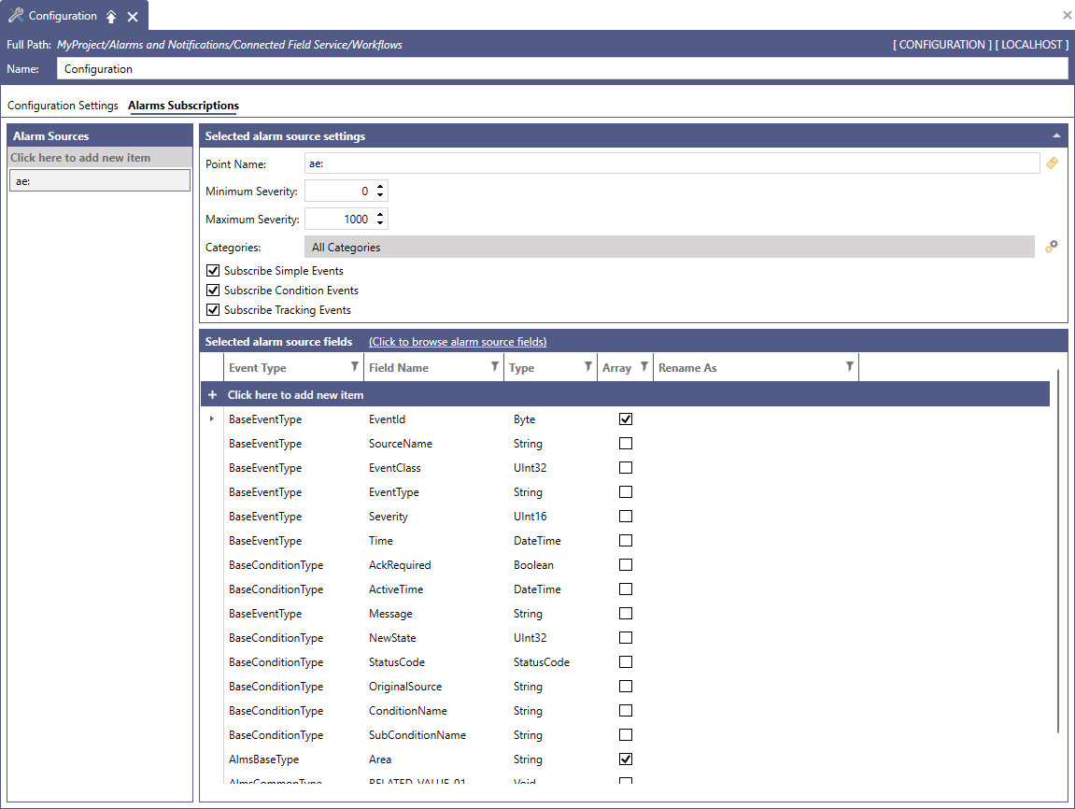Sort by Rename As column header

point(687,367)
